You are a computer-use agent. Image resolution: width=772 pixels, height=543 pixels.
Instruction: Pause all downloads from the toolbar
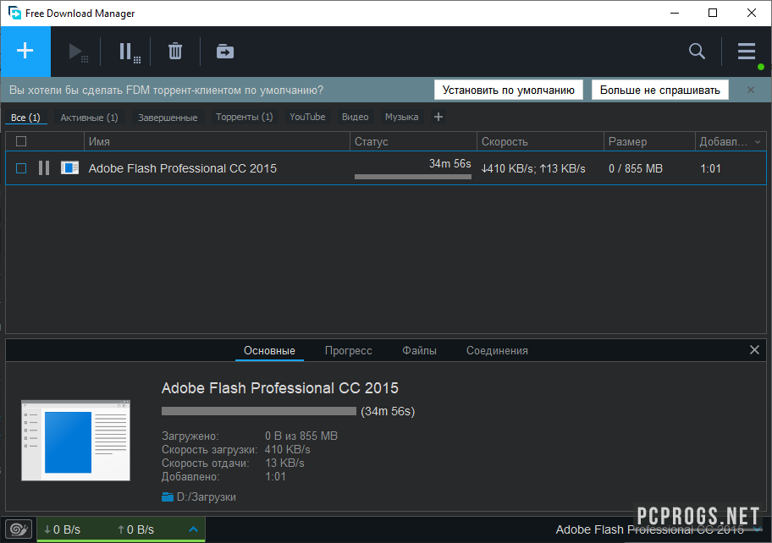tap(128, 52)
